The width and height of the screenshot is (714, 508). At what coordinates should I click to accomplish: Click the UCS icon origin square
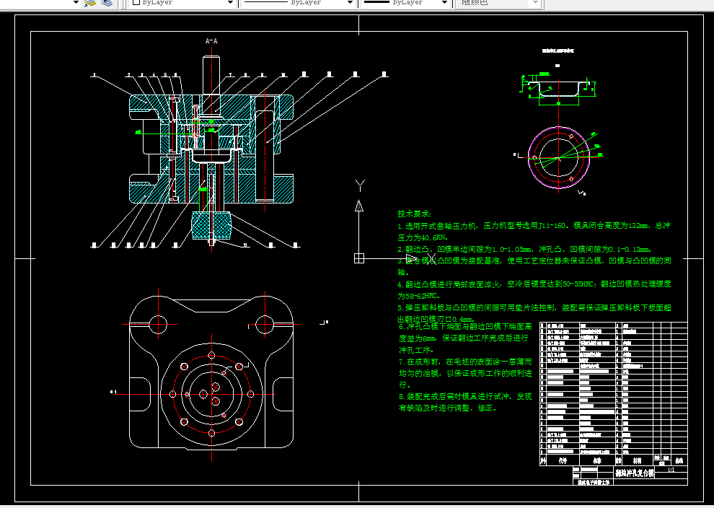click(x=359, y=258)
